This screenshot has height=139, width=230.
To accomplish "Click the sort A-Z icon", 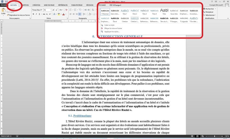I will [x=93, y=10].
